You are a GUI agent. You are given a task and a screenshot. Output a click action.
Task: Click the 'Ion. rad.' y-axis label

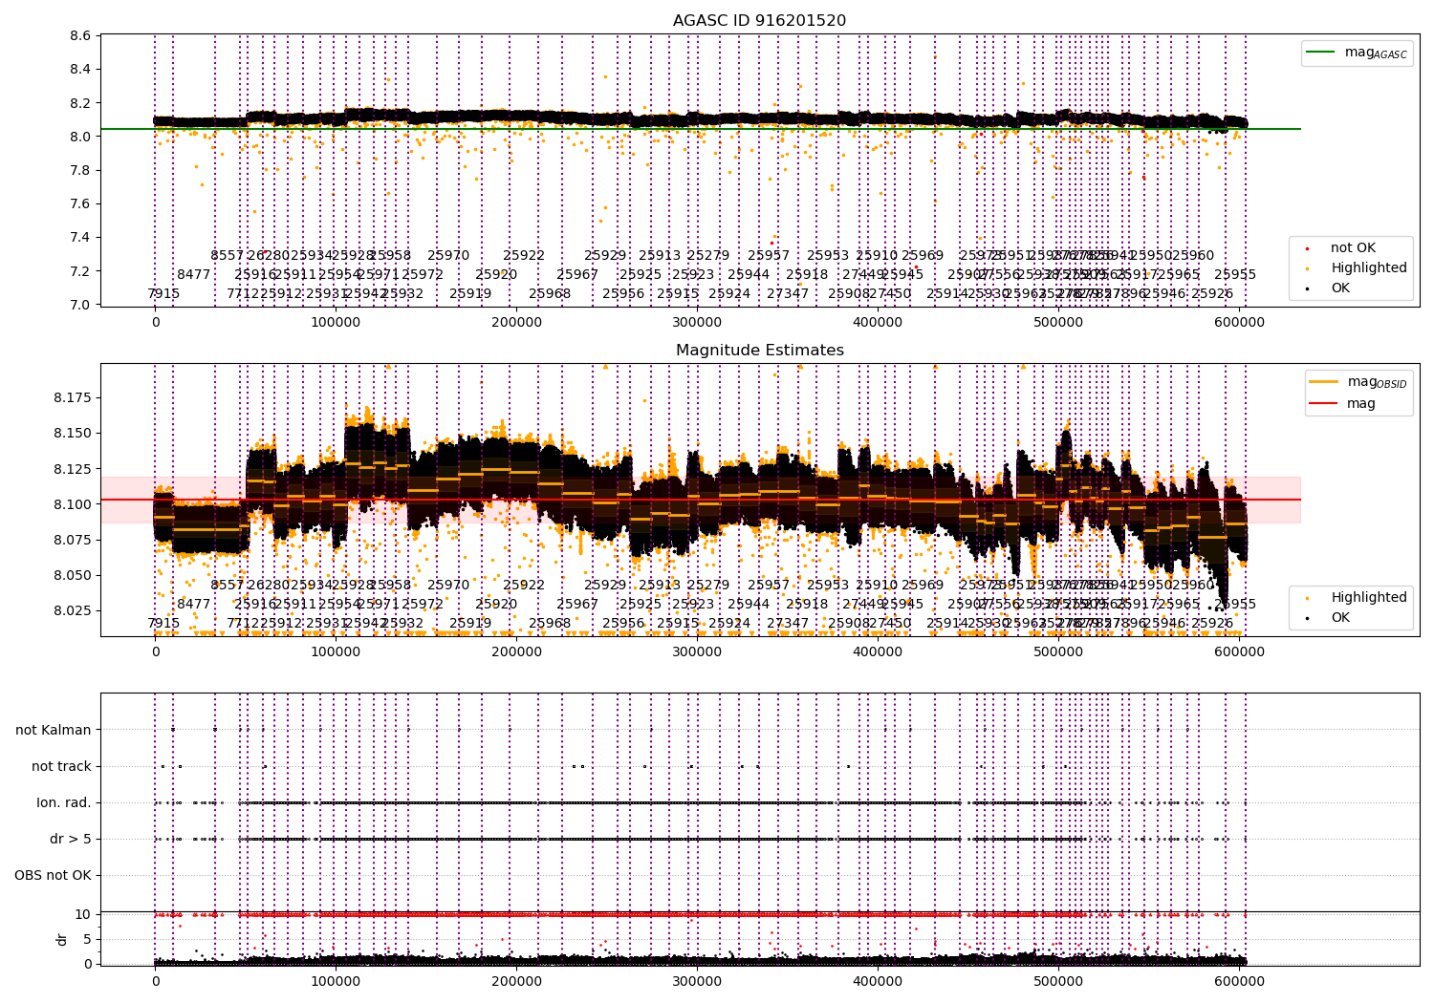click(x=64, y=802)
